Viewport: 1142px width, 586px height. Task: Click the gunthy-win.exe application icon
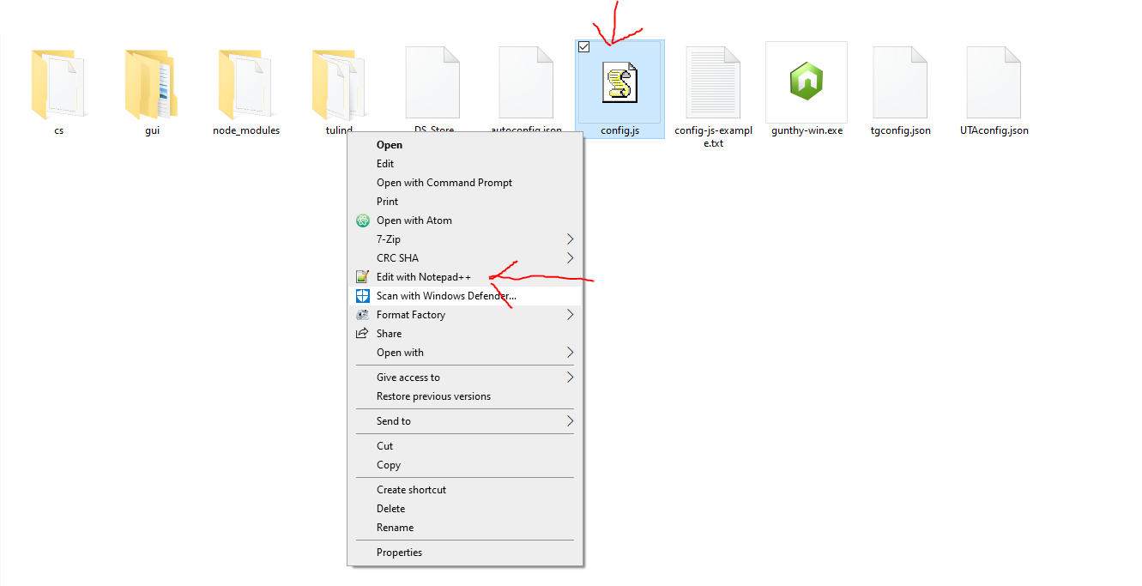click(x=806, y=82)
